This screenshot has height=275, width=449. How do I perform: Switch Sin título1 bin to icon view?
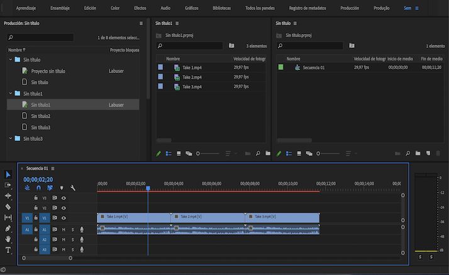[x=179, y=154]
